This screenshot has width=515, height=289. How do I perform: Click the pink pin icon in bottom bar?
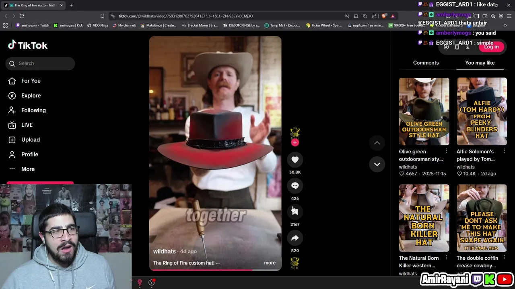pos(140,283)
